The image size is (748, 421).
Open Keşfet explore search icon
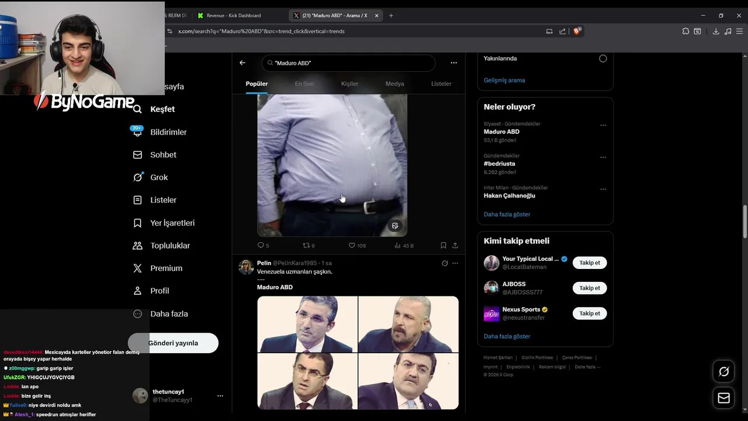click(x=137, y=109)
